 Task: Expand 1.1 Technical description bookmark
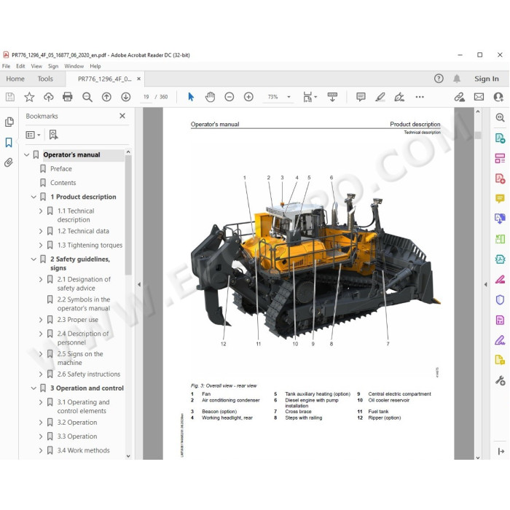point(41,211)
